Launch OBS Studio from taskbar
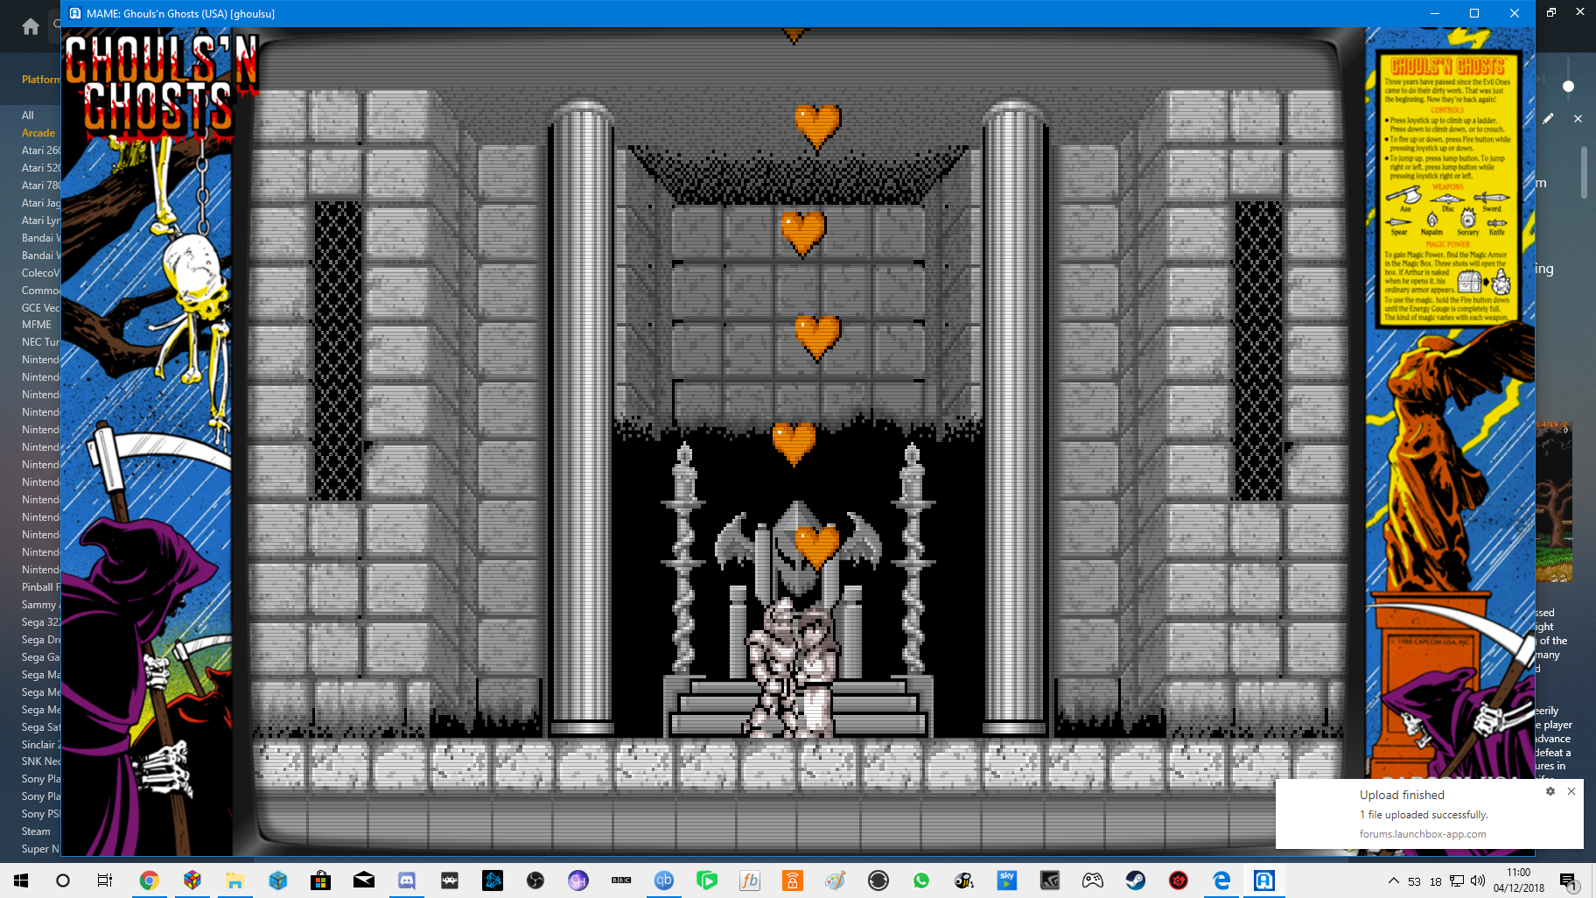 pyautogui.click(x=535, y=880)
